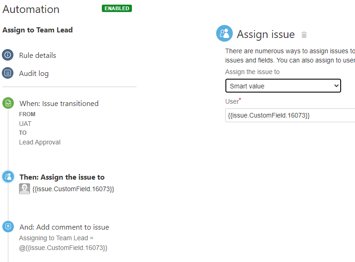The width and height of the screenshot is (355, 262).
Task: Click '{{issue.CustomField.16073}}' under Then action
Action: click(73, 189)
